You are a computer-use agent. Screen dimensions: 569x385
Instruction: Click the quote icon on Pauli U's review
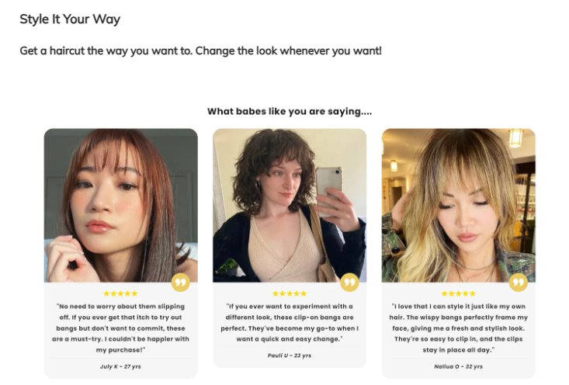(349, 282)
